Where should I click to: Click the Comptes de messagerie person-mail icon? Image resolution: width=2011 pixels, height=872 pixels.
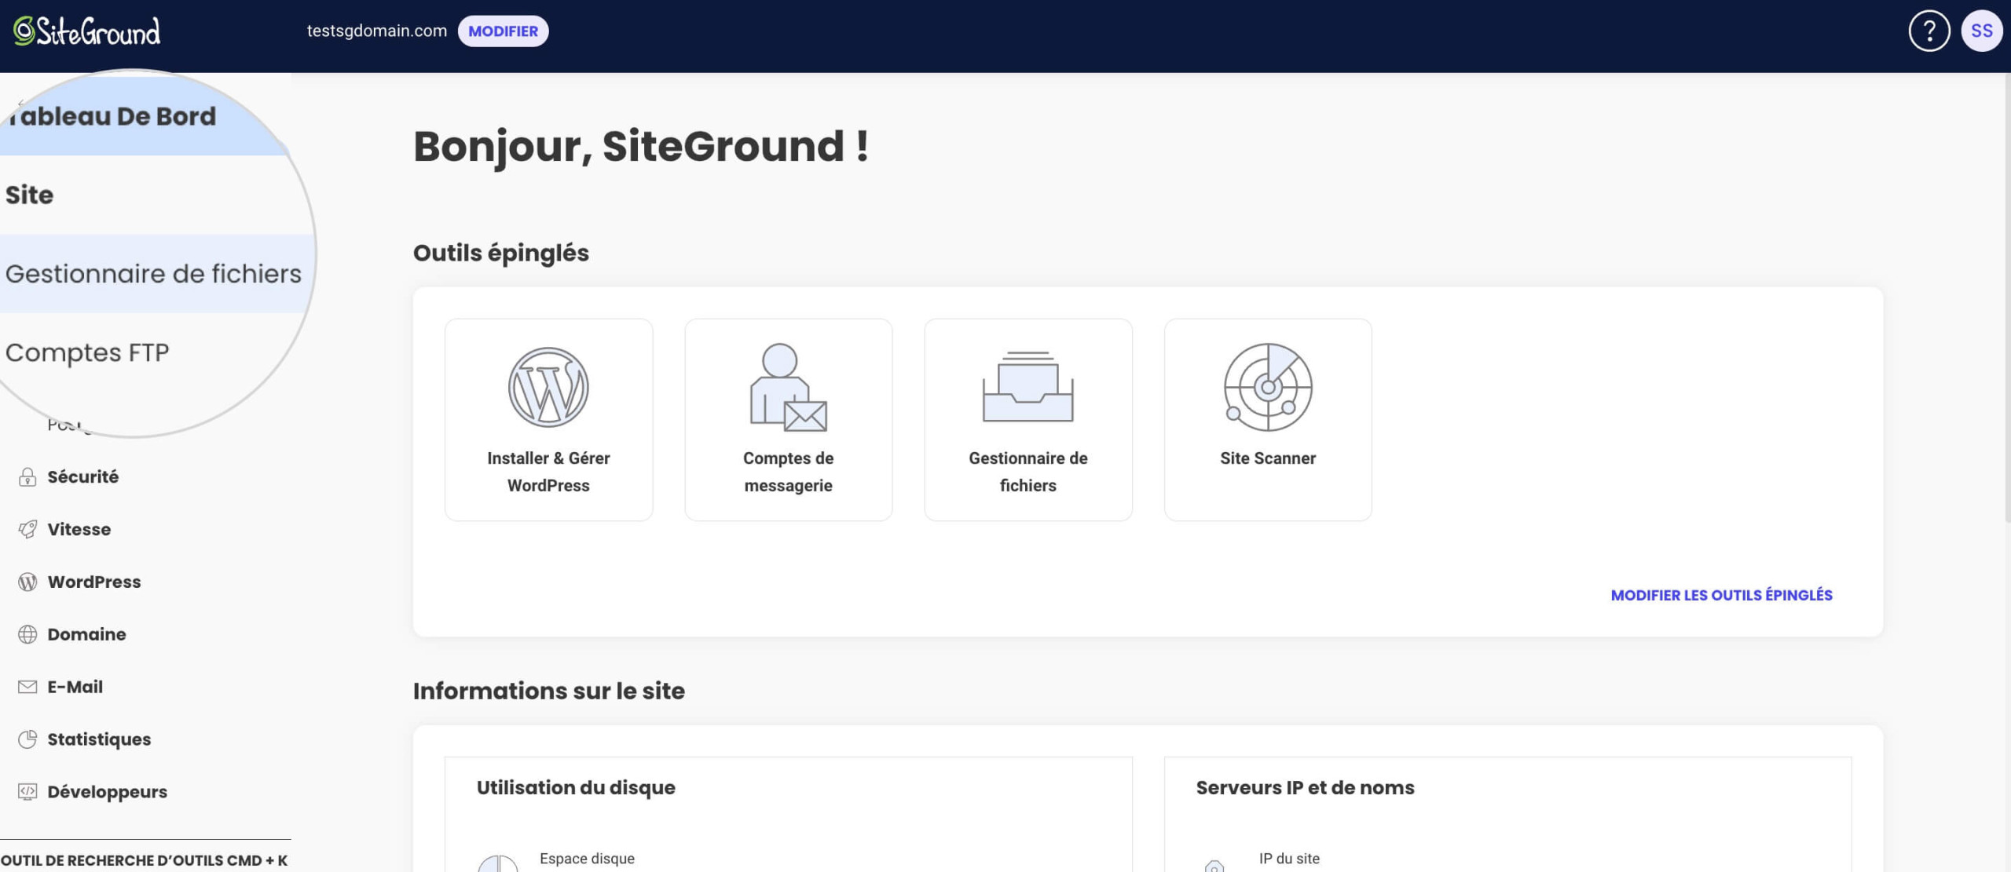point(788,387)
